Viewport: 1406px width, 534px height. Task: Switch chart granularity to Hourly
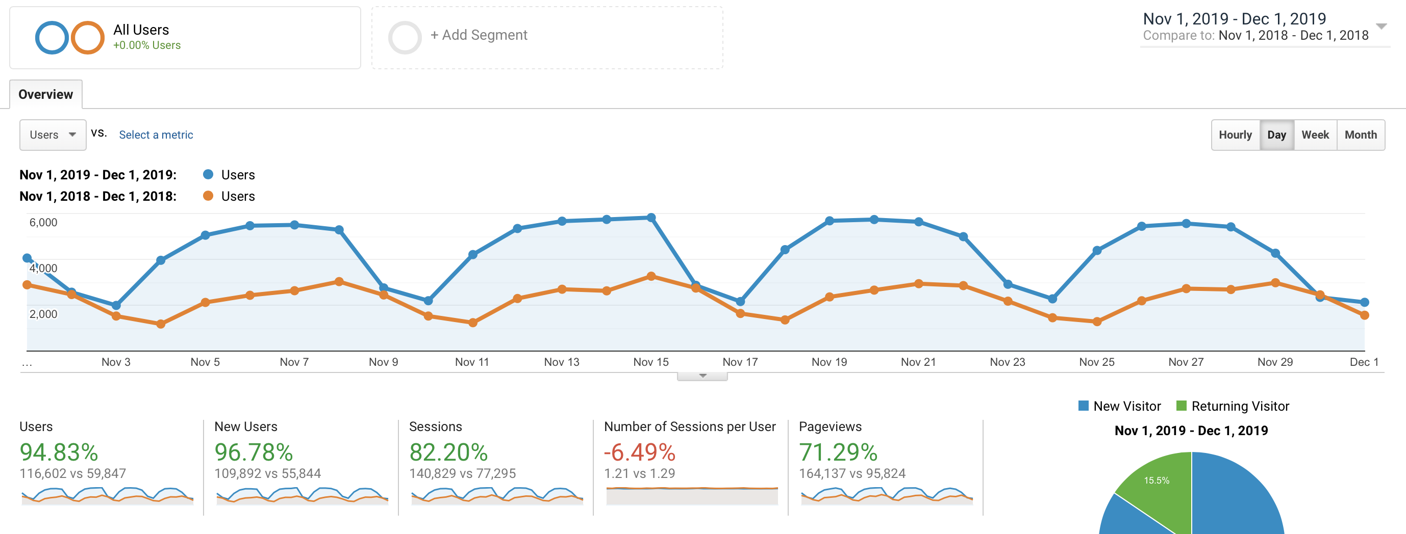[1235, 135]
